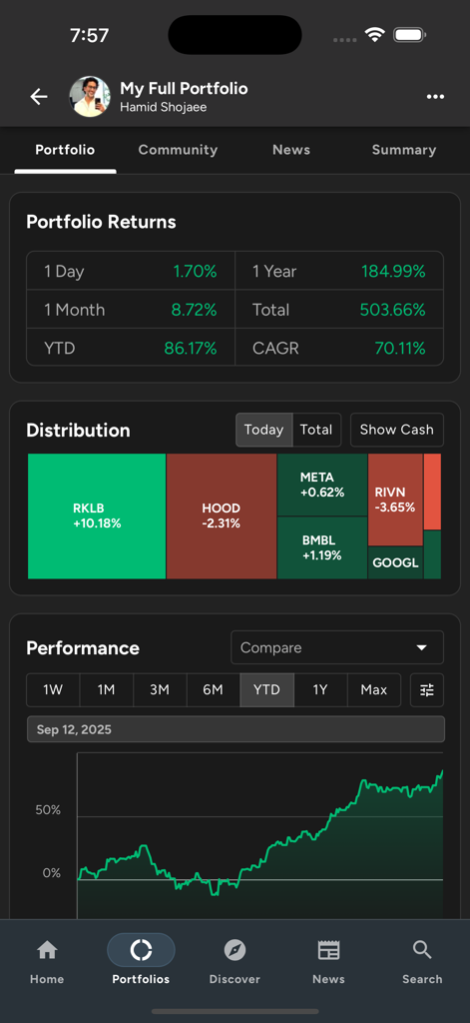Select Today distribution view
470x1023 pixels.
click(x=264, y=430)
